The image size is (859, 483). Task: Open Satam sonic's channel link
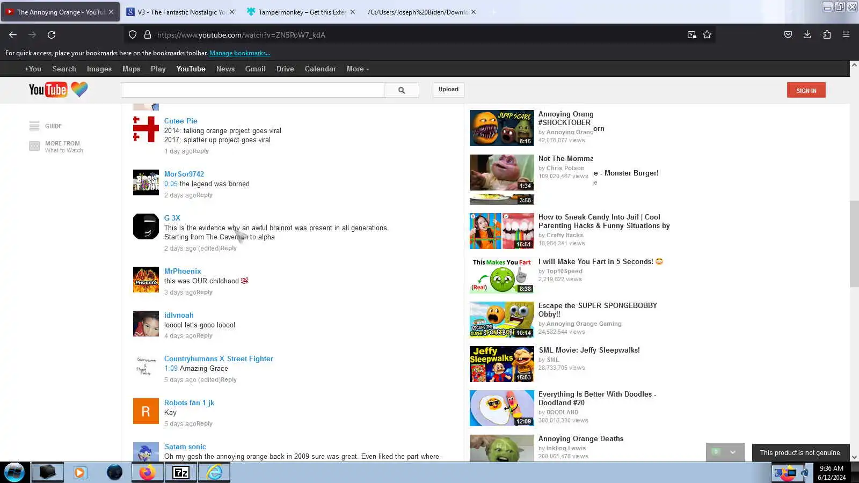click(185, 447)
